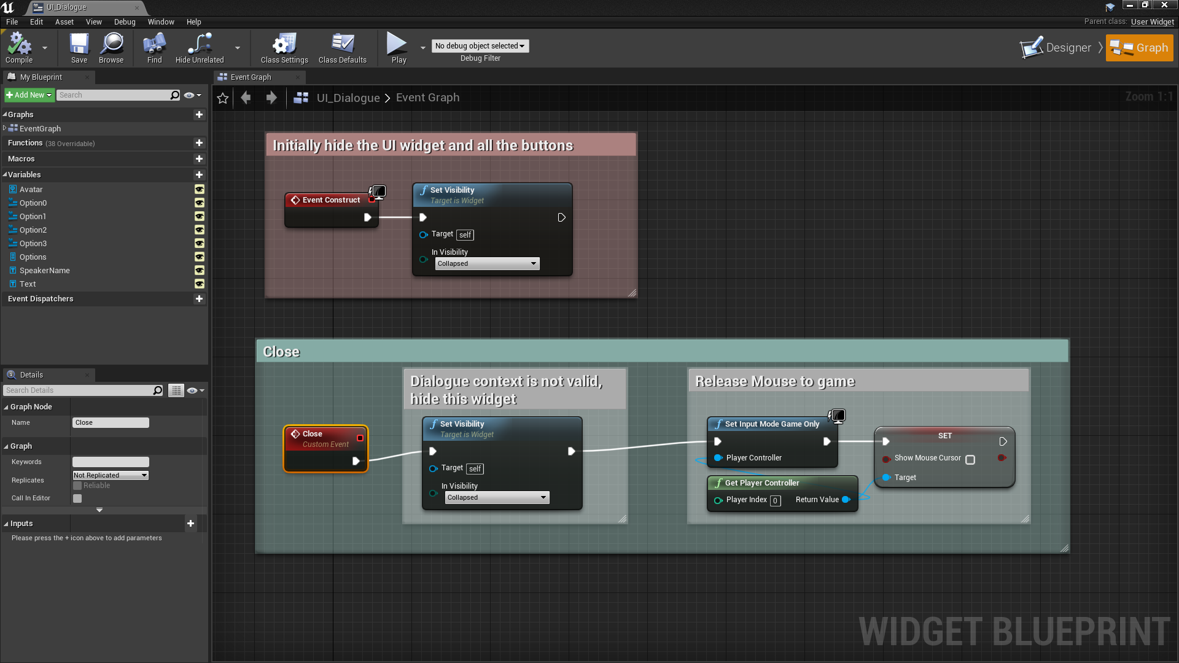Browse to asset in Content Browser
1179x663 pixels.
pos(111,48)
